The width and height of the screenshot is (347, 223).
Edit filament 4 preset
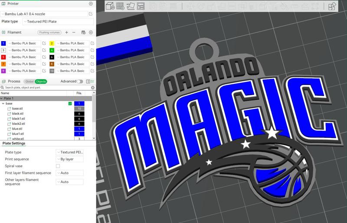pyautogui.click(x=92, y=50)
